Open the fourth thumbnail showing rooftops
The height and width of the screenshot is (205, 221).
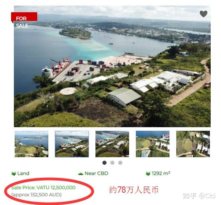click(x=152, y=144)
